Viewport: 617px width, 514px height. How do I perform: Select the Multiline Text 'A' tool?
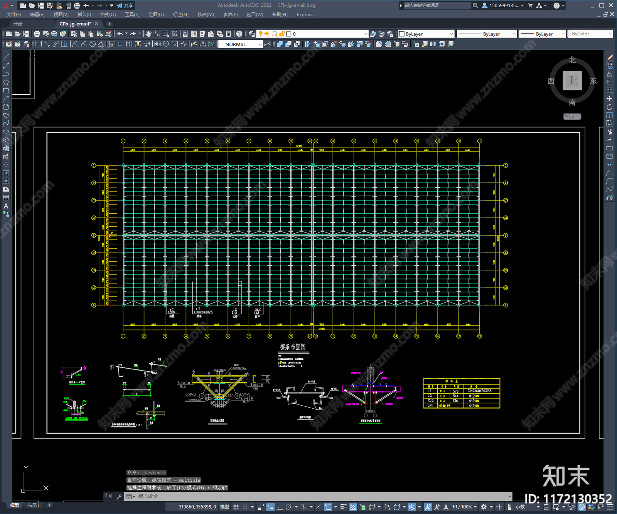[6, 206]
